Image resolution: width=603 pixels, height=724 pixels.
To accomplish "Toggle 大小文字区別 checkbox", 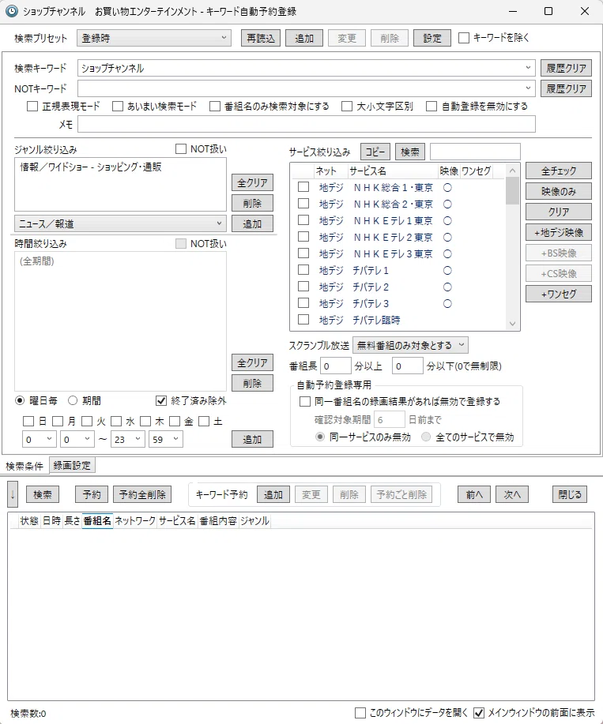I will pos(347,107).
